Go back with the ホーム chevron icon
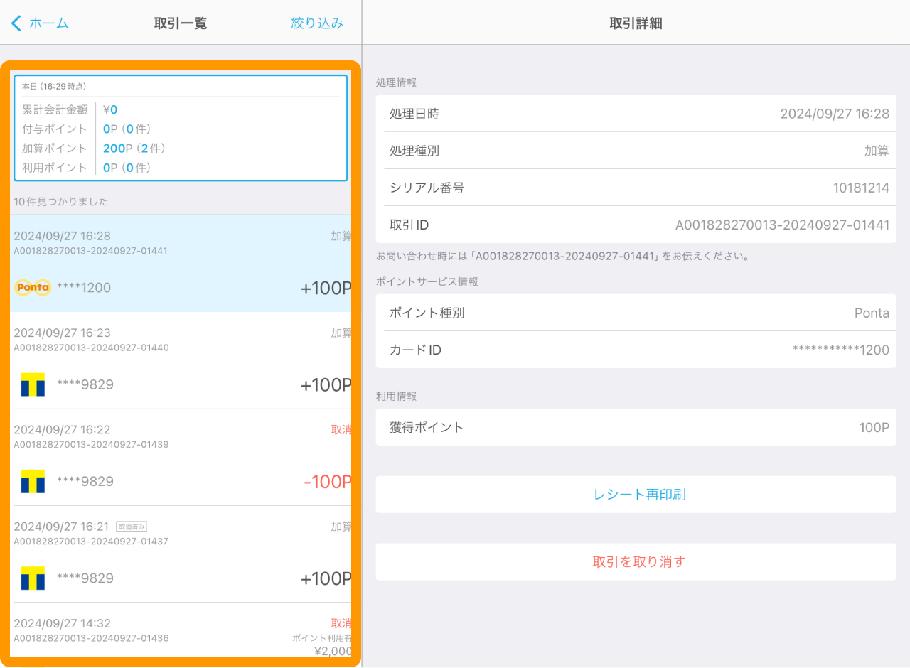This screenshot has height=668, width=910. coord(16,23)
